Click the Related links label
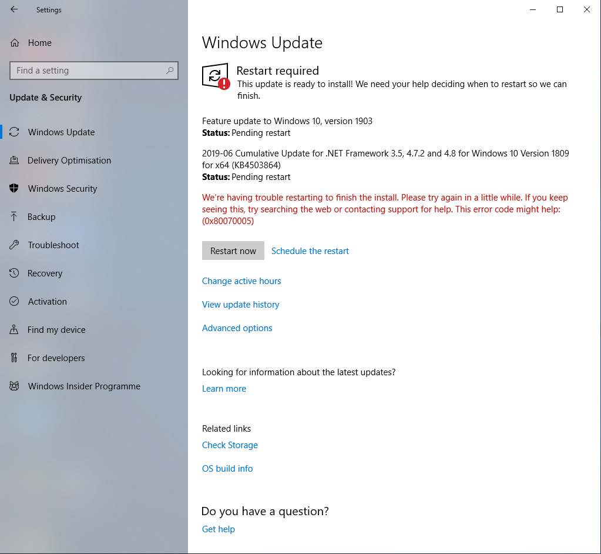The height and width of the screenshot is (554, 601). pos(227,429)
